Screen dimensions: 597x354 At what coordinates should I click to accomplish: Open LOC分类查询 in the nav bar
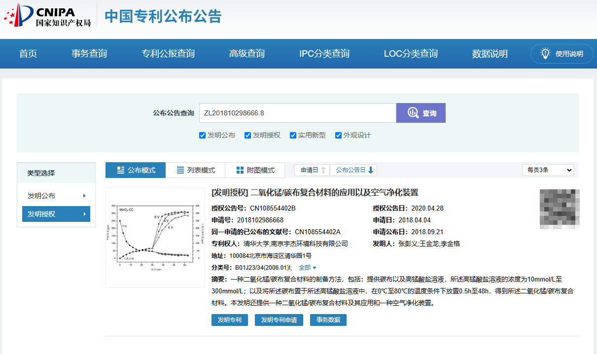pos(411,54)
